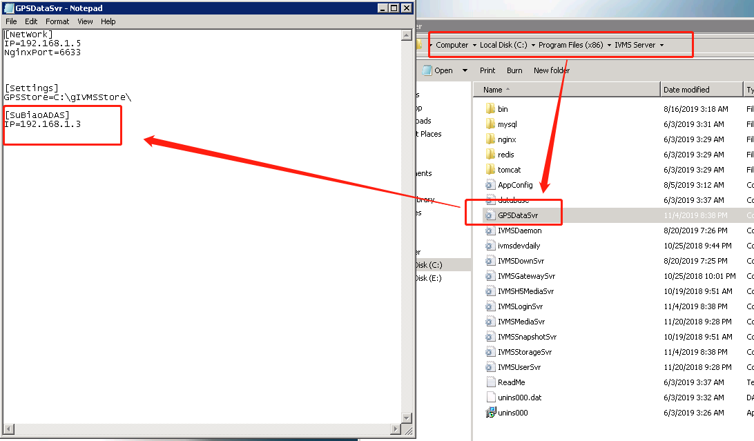Select the unins000.dat file icon
Viewport: 754px width, 441px height.
tap(490, 398)
